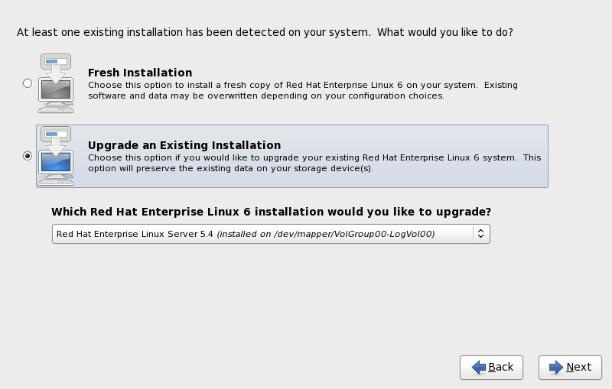612x389 pixels.
Task: Click the "Upgrade an Existing Installation" heading
Action: click(x=184, y=145)
